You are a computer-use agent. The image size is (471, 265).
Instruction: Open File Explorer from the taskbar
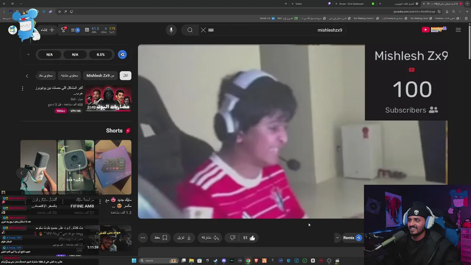(191, 261)
